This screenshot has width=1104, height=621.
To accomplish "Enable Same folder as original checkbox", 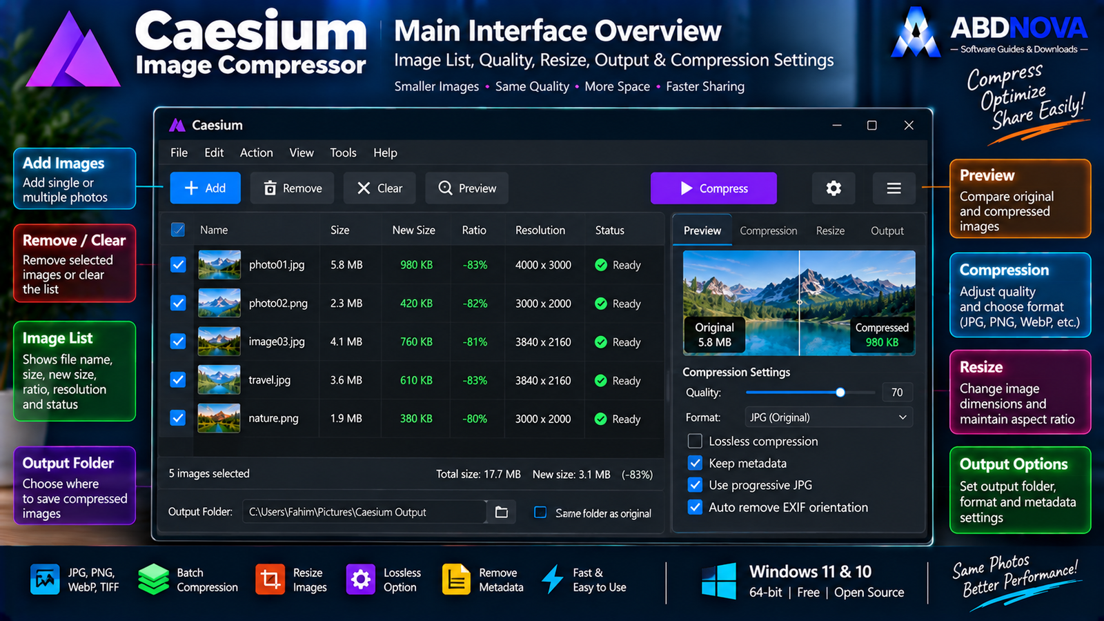I will (x=540, y=512).
